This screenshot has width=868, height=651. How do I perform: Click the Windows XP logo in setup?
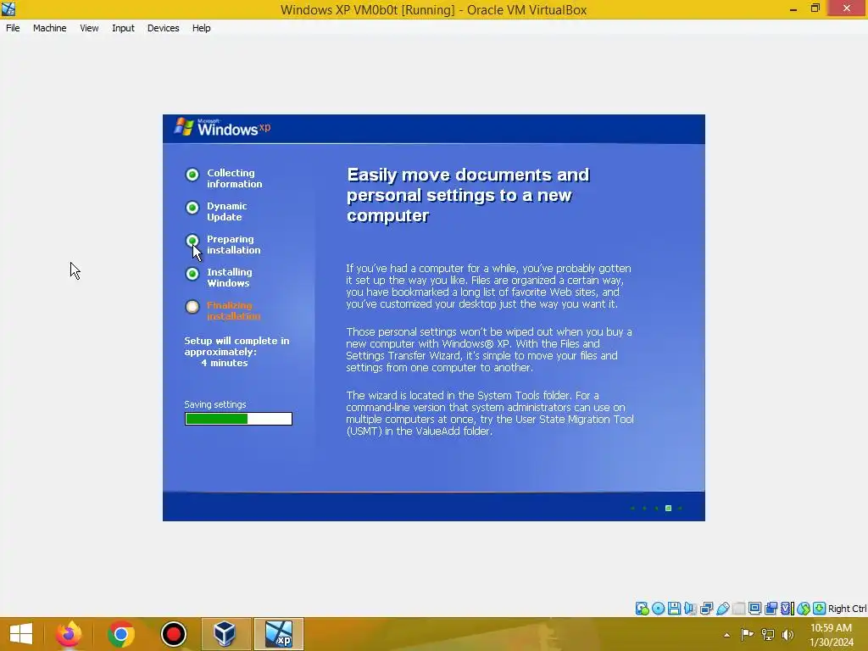coord(223,128)
